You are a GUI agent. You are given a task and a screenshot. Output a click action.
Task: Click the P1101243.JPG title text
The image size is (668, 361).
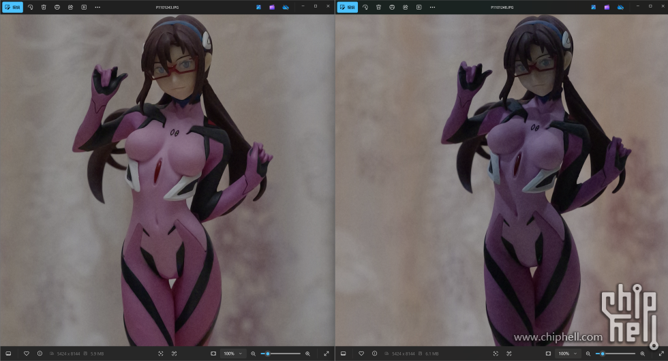(168, 7)
